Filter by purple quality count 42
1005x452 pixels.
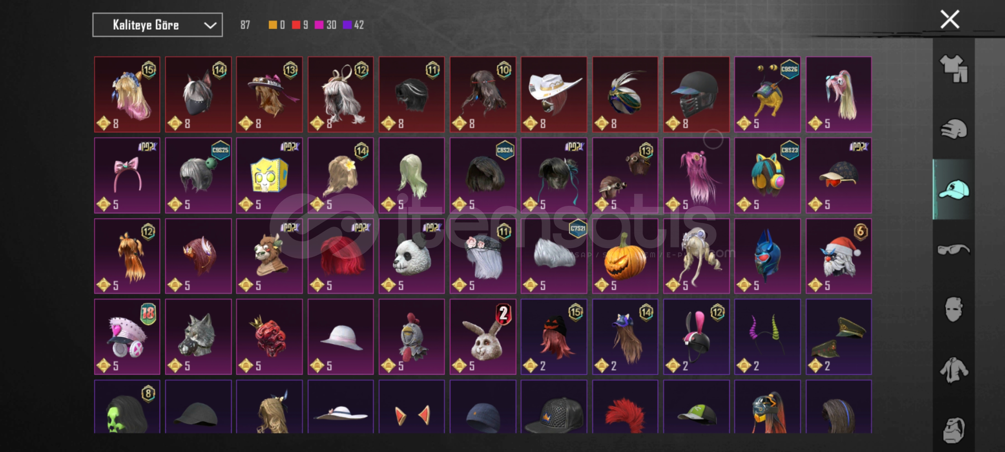[x=353, y=25]
